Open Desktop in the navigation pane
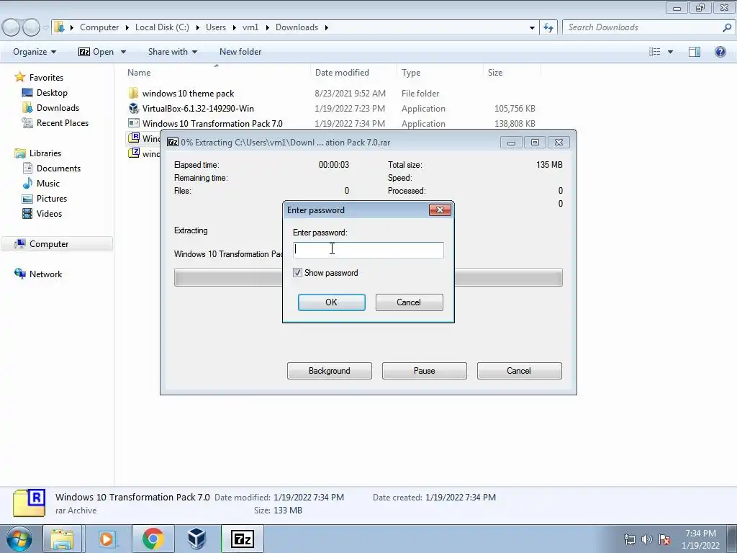The image size is (737, 553). (x=52, y=93)
